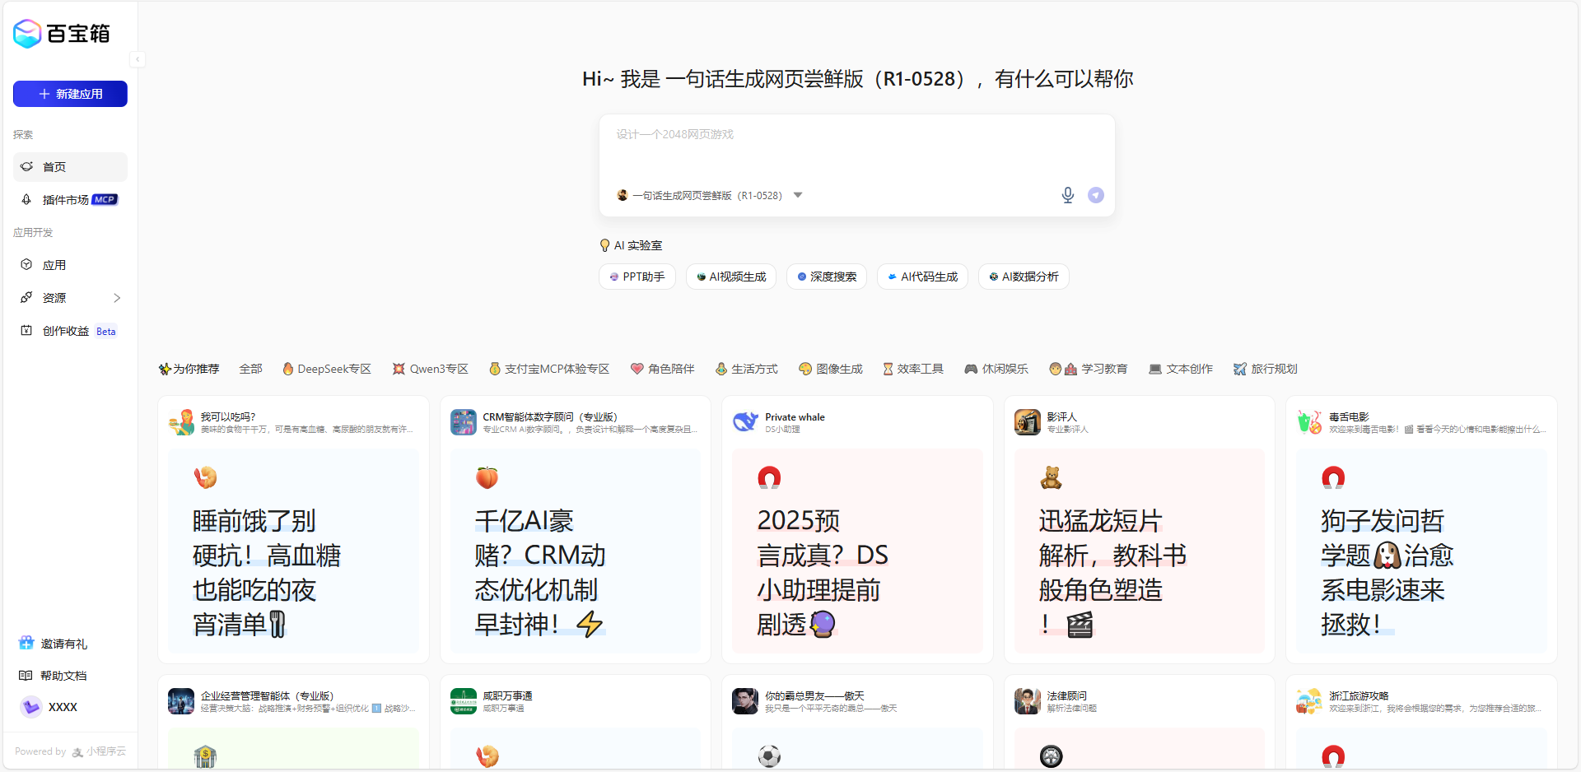Screen dimensions: 1581x772
Task: Switch to 图像生成 tab
Action: click(x=831, y=369)
